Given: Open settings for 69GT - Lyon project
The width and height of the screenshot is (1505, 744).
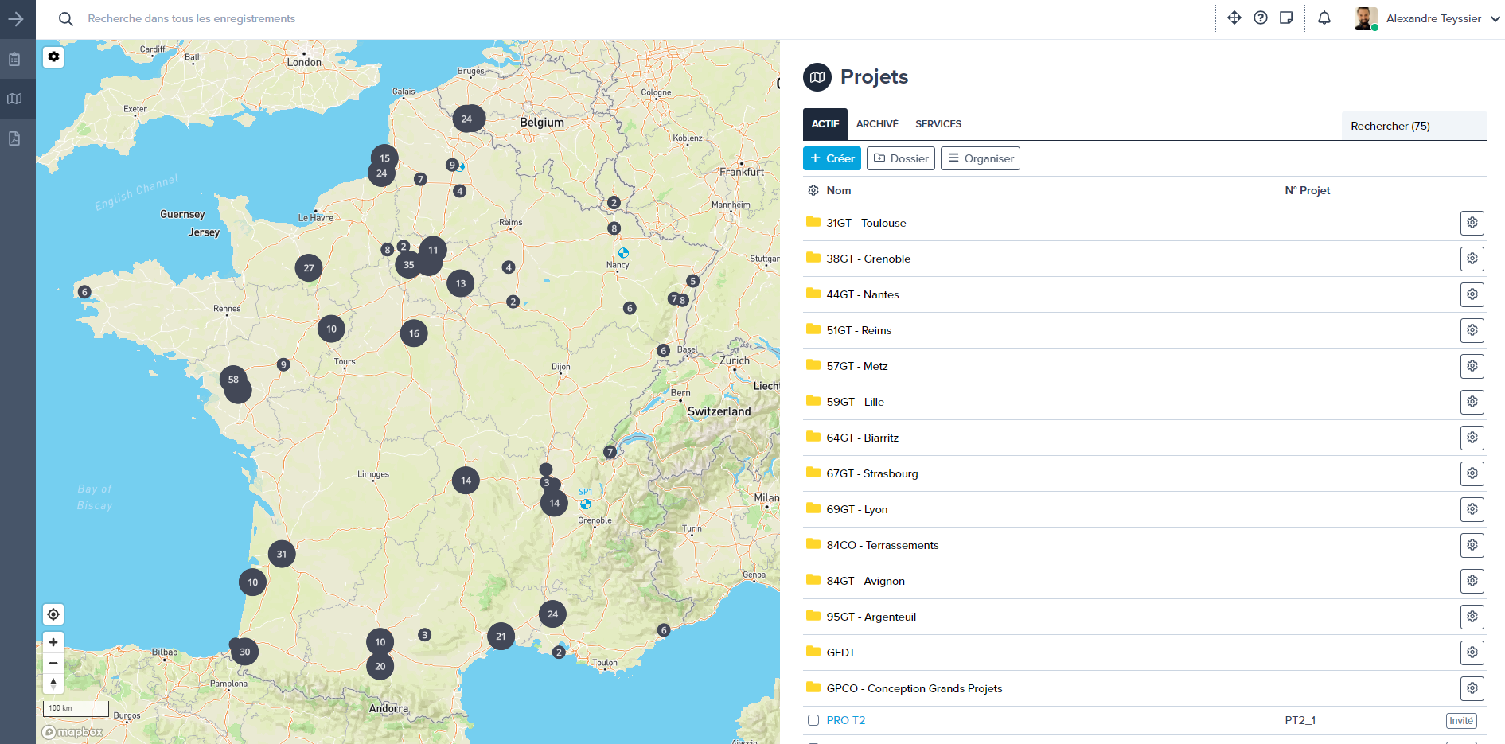Looking at the screenshot, I should [x=1472, y=509].
